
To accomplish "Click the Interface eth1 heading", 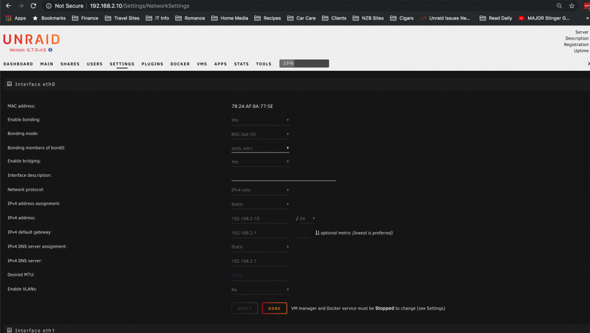I will click(35, 331).
